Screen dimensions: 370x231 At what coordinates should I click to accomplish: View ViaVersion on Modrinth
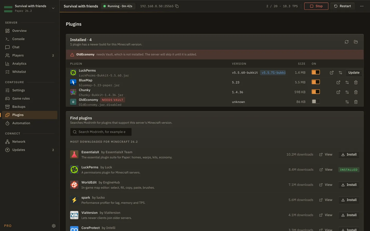[x=326, y=215]
